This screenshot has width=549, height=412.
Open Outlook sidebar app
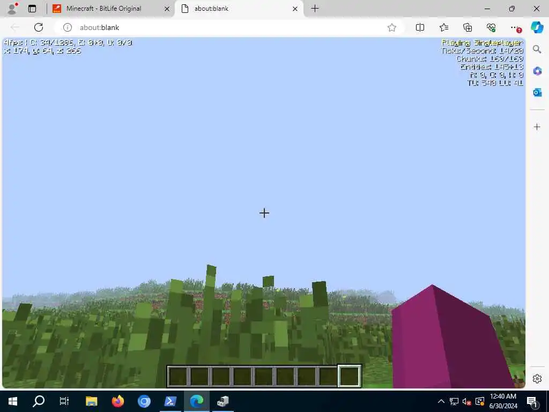(537, 92)
